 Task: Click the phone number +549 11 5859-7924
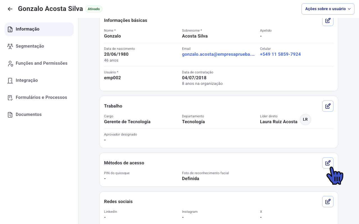click(280, 54)
